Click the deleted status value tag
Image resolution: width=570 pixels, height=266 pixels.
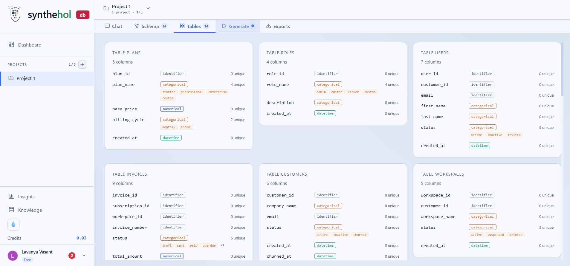coord(516,235)
